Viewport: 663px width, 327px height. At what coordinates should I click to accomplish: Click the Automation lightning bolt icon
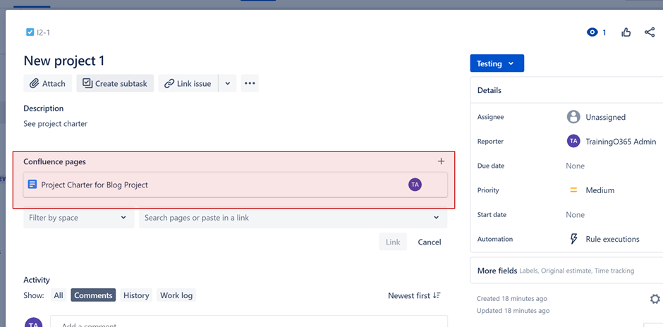[x=573, y=239]
